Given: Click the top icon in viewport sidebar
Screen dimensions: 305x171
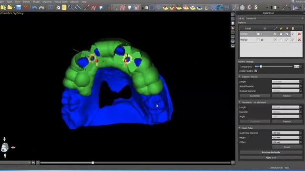Looking at the screenshot, I should (233, 14).
